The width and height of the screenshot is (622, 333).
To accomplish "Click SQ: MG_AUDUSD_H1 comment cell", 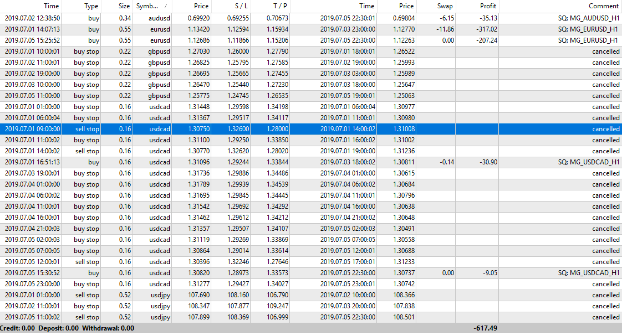I will tap(588, 18).
